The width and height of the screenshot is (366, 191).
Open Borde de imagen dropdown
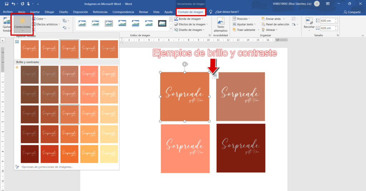click(191, 19)
